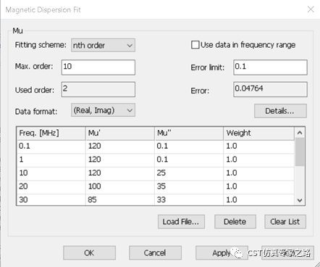Select the Mu' cell with value 100
This screenshot has height=267, width=320.
click(120, 186)
